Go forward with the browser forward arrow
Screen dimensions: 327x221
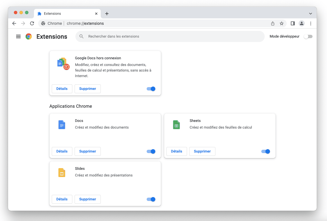23,23
